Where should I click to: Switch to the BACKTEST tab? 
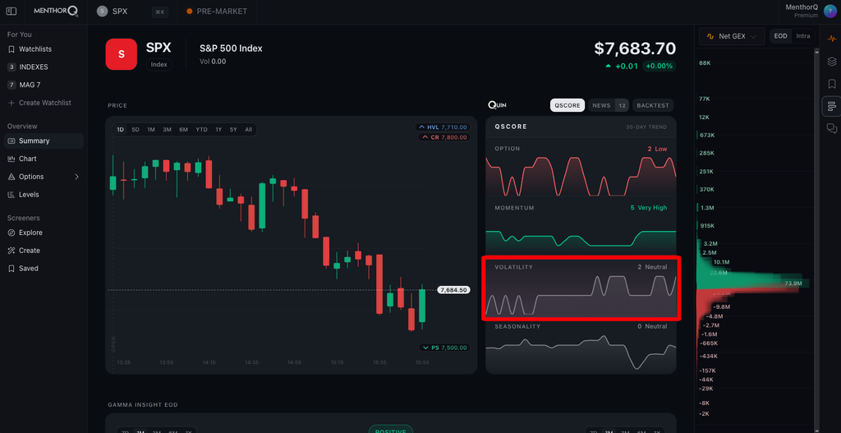point(653,105)
